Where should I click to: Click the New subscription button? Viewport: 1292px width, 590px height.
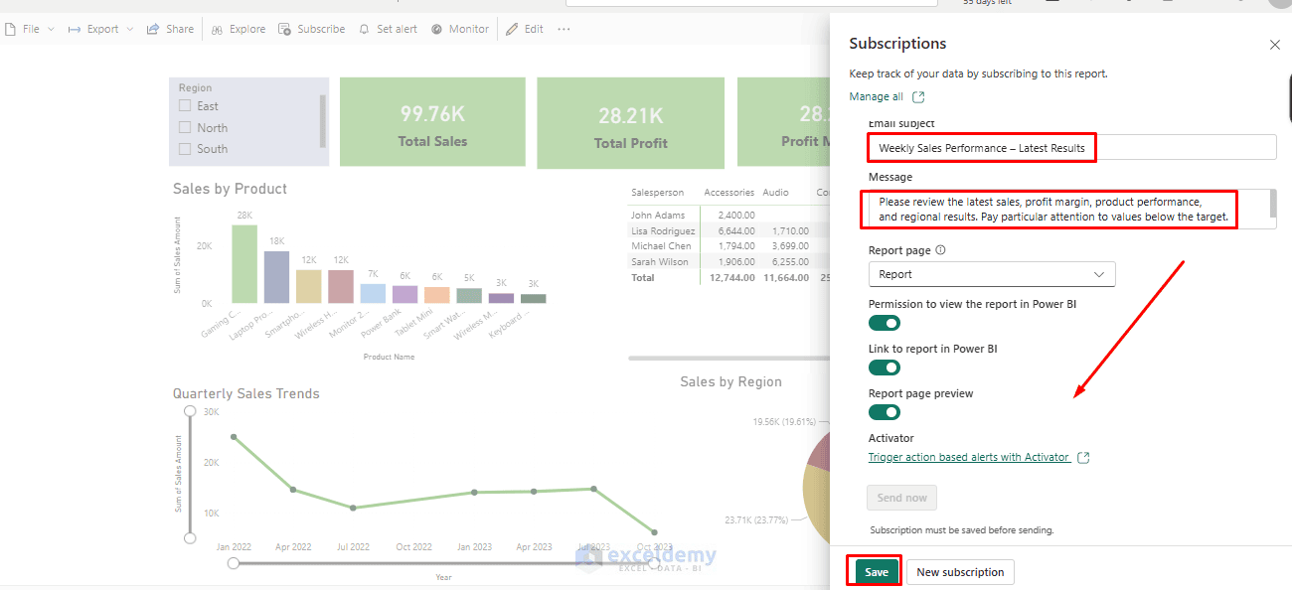tap(960, 572)
